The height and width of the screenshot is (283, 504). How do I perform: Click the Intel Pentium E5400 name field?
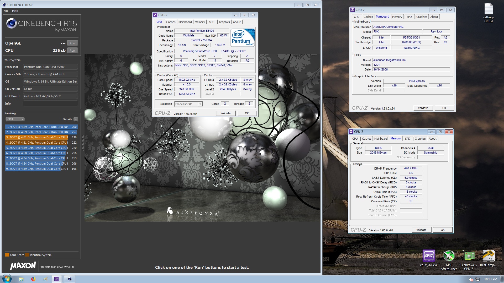click(202, 31)
